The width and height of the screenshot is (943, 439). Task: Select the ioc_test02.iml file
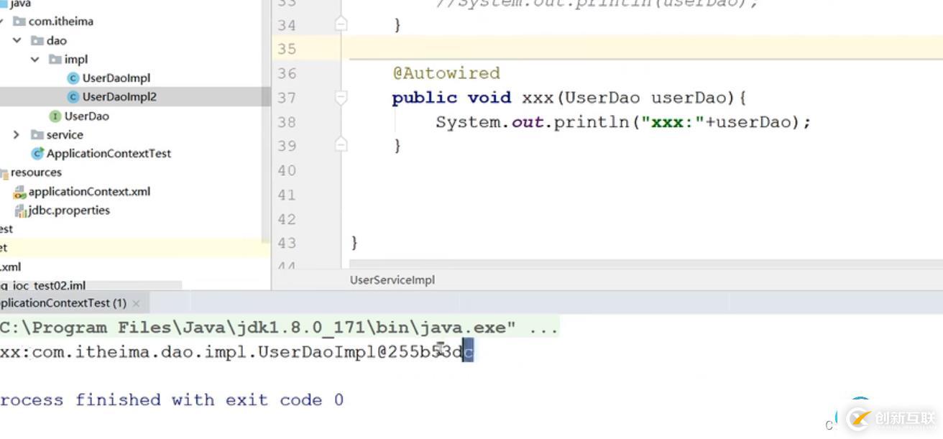(43, 286)
